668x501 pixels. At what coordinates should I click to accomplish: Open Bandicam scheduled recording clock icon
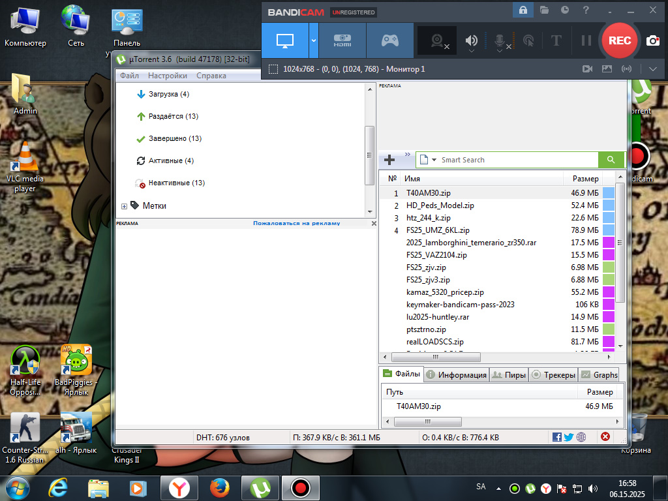565,10
